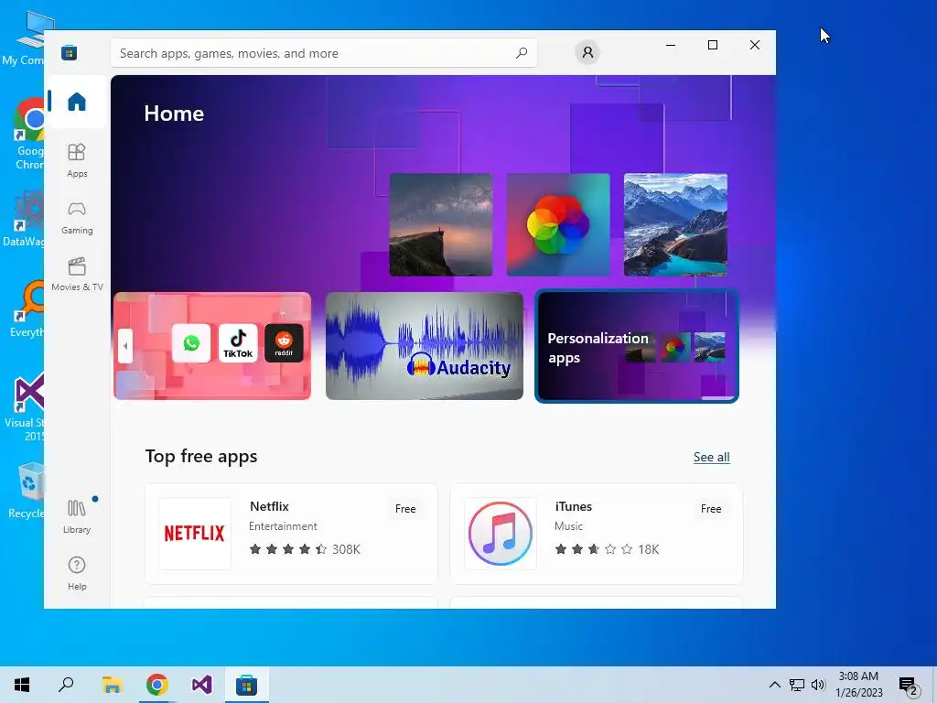Click the previous arrow on banner carousel

(x=124, y=345)
